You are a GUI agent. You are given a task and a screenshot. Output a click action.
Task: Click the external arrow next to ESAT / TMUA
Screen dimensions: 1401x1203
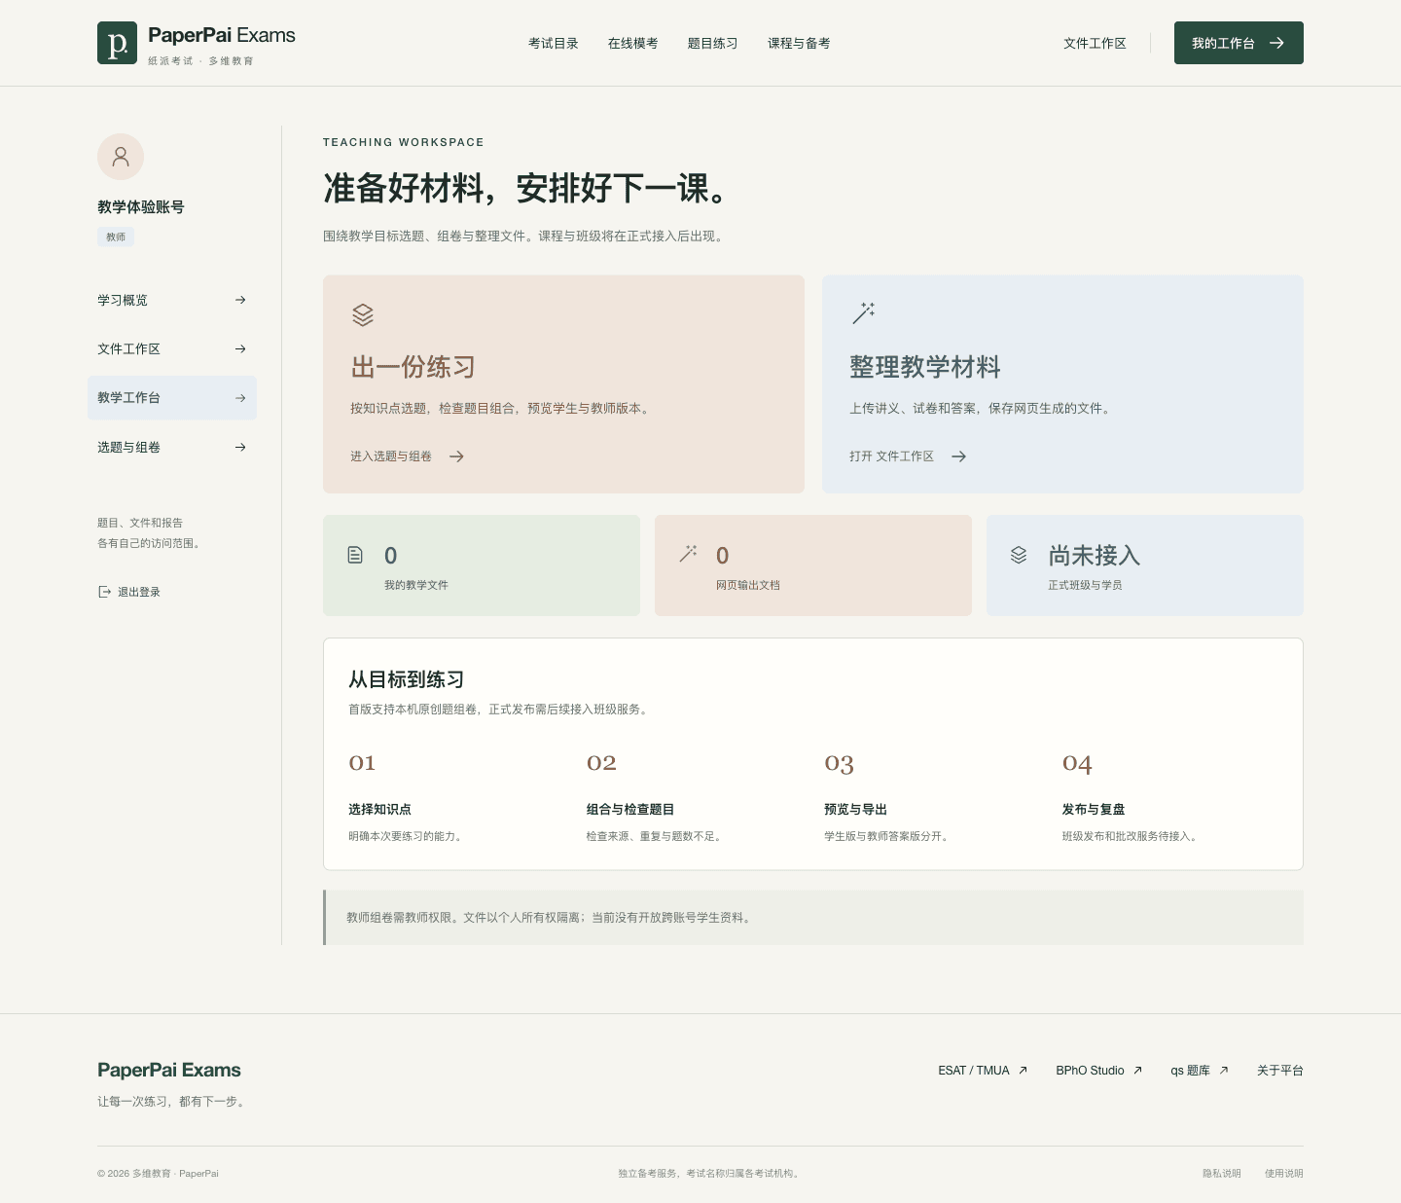coord(1023,1071)
